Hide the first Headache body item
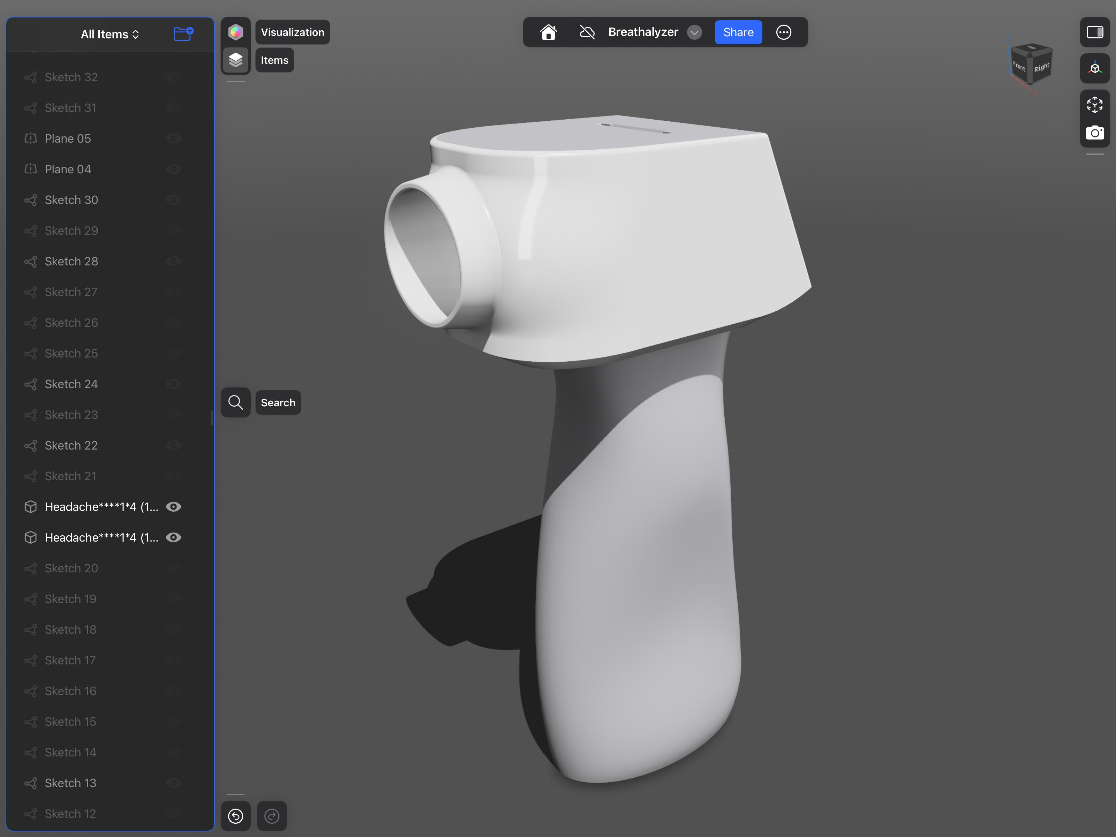This screenshot has height=837, width=1116. click(x=174, y=506)
